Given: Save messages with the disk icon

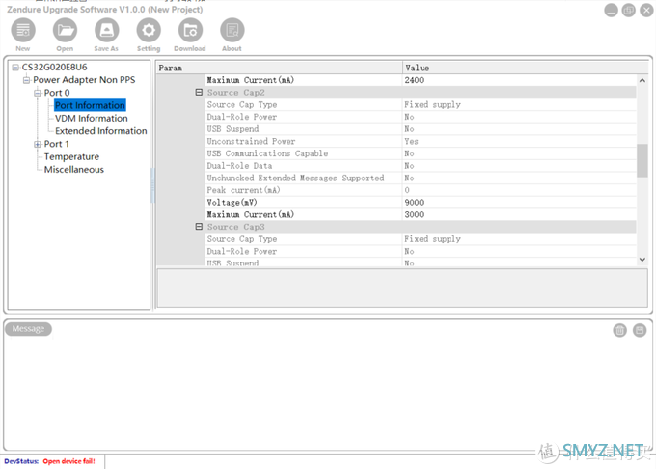Looking at the screenshot, I should tap(640, 330).
